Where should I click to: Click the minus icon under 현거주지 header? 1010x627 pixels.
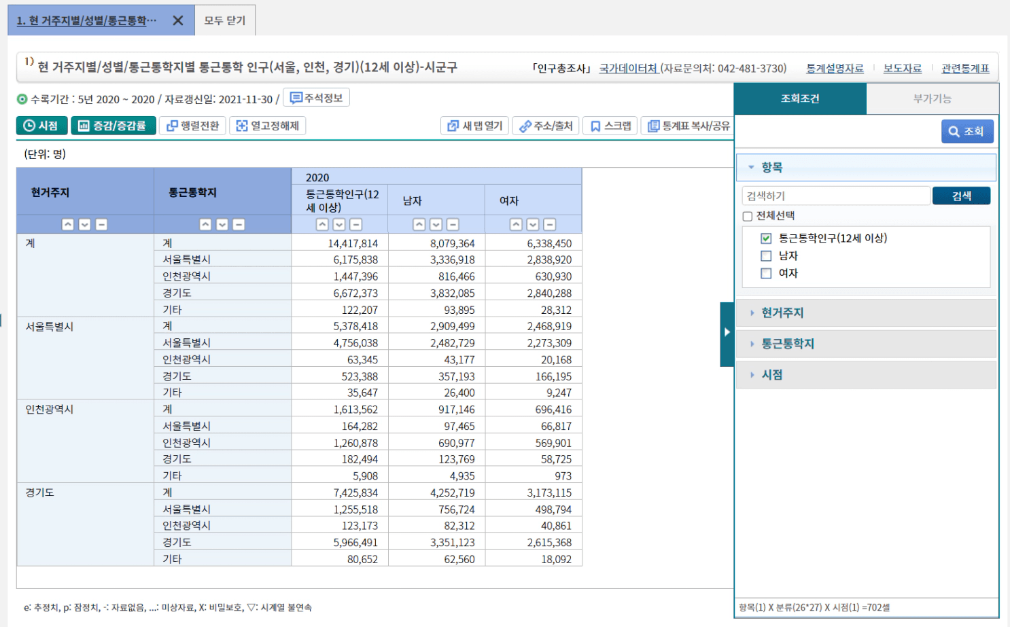pos(101,224)
